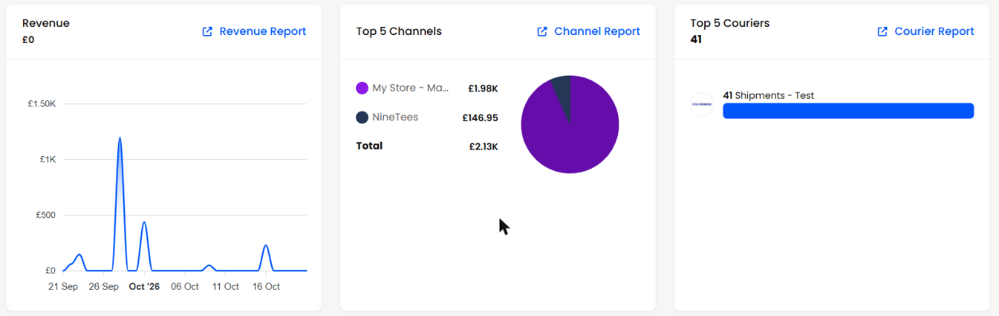This screenshot has height=316, width=999.
Task: Click the Revenue Report external-link icon
Action: tap(207, 32)
